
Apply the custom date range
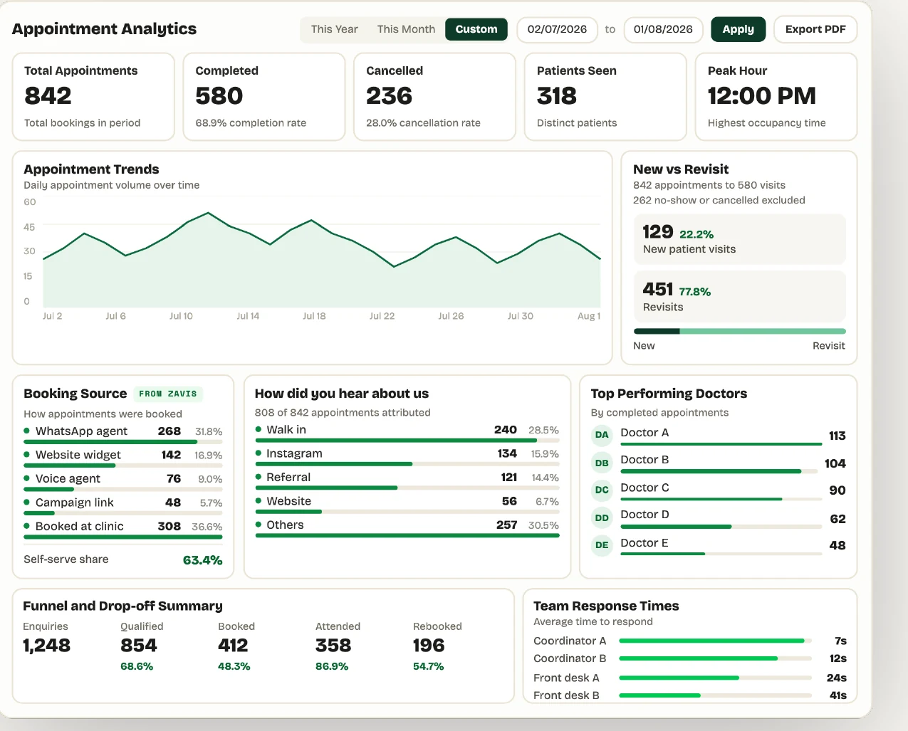(x=738, y=29)
